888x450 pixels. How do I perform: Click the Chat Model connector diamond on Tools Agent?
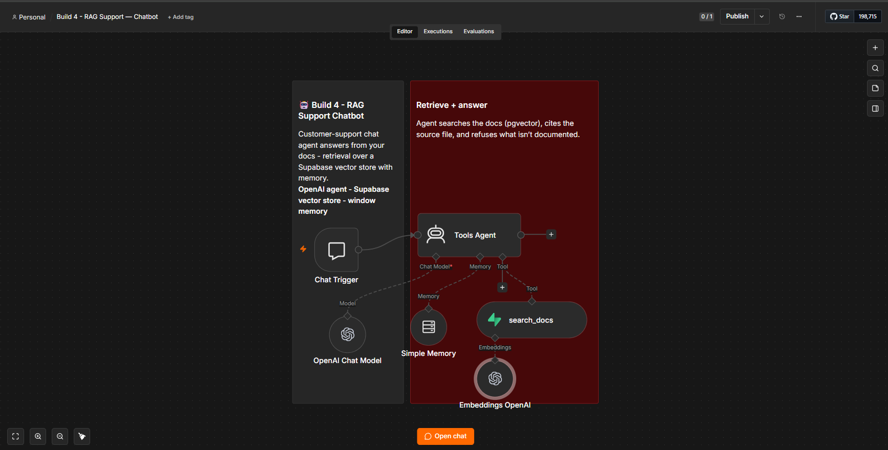click(x=436, y=257)
